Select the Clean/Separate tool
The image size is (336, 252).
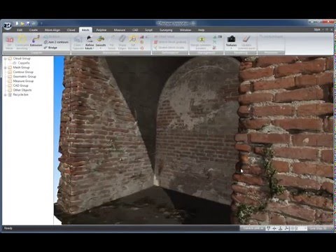(x=78, y=43)
